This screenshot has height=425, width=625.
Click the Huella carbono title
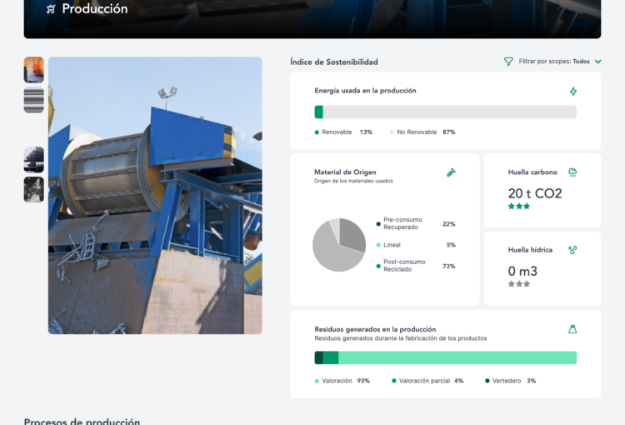click(532, 172)
